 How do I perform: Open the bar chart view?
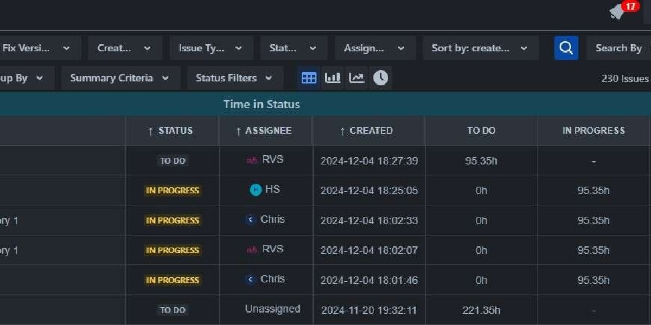[333, 77]
